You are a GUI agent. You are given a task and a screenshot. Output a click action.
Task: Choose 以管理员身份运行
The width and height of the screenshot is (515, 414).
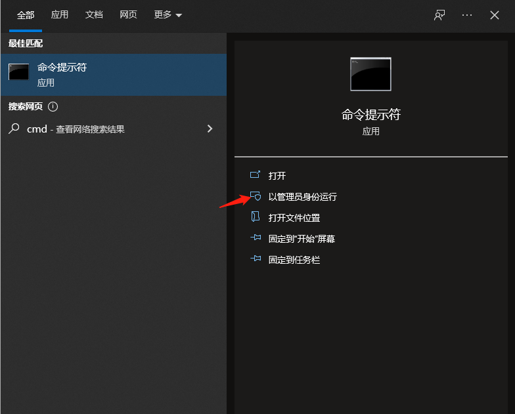pyautogui.click(x=302, y=197)
